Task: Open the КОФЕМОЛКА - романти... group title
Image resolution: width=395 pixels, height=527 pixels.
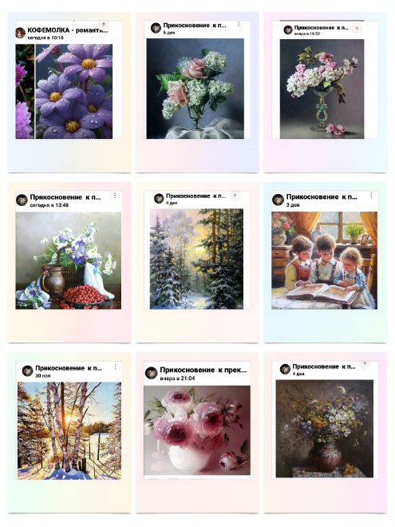Action: click(68, 30)
